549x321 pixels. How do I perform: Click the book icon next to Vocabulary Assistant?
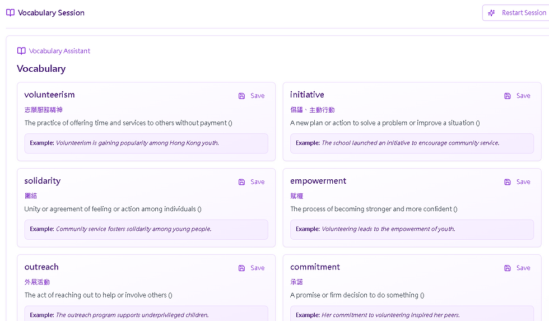pos(21,51)
